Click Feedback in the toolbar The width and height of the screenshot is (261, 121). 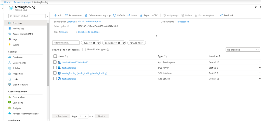click(x=227, y=15)
